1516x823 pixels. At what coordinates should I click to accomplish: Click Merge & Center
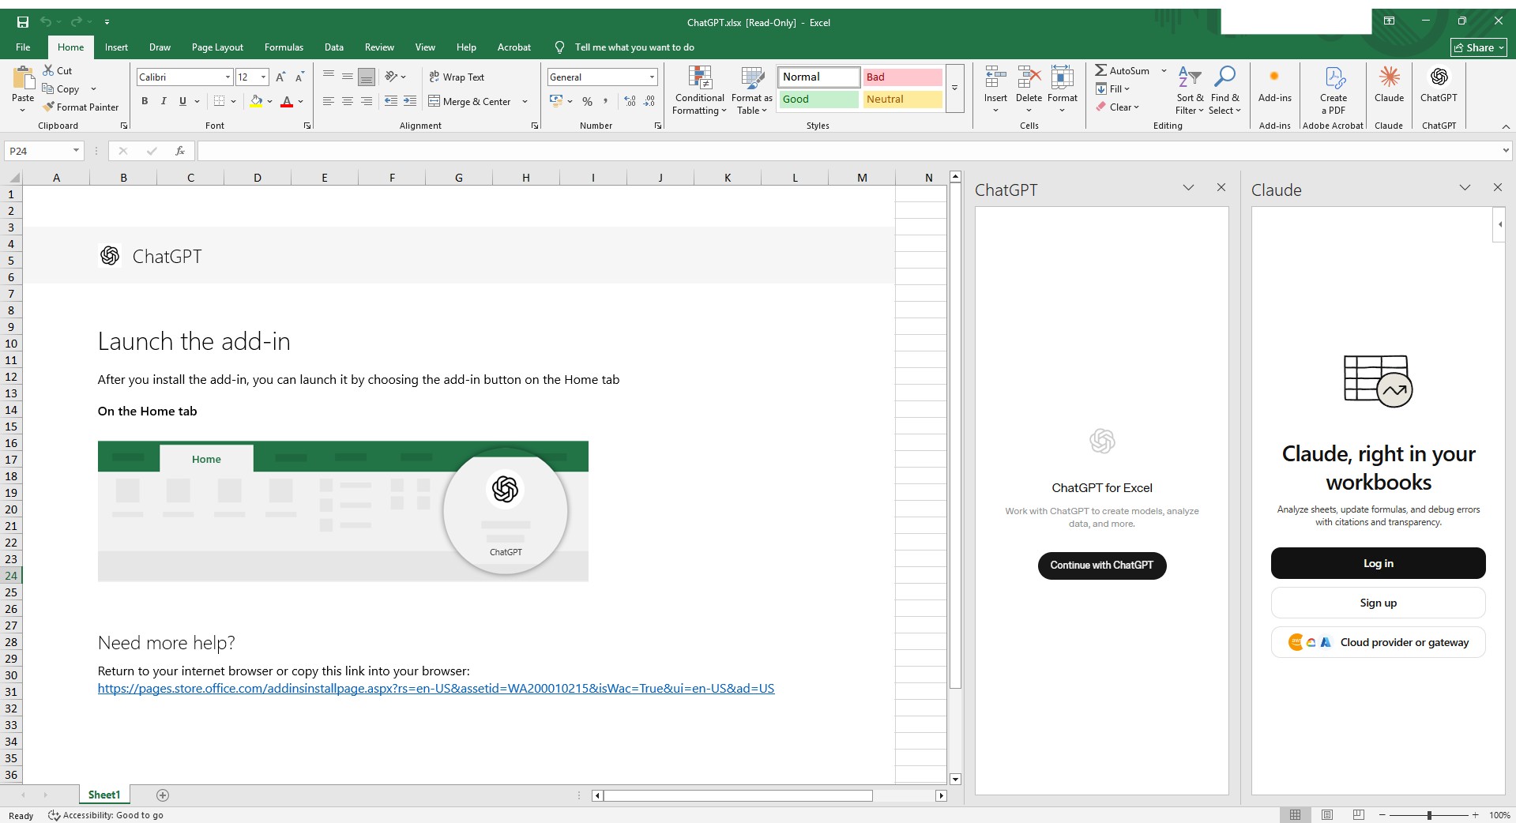pyautogui.click(x=470, y=101)
